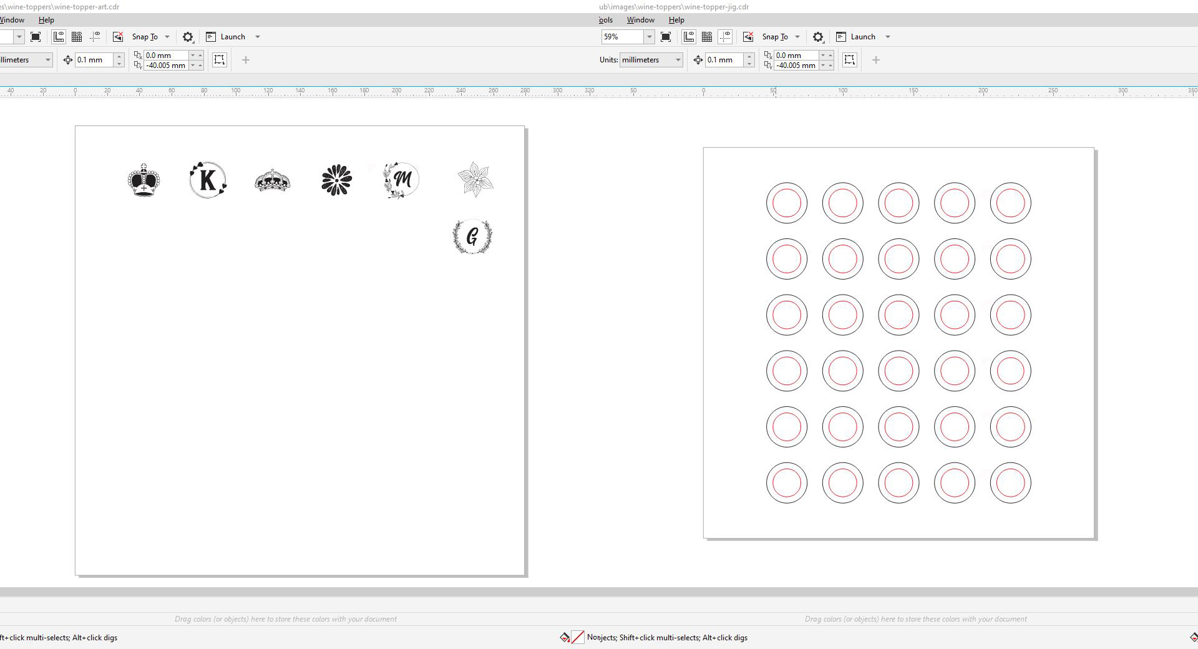
Task: Click duplicate Y offset -40.005 mm in art window
Action: [x=166, y=66]
